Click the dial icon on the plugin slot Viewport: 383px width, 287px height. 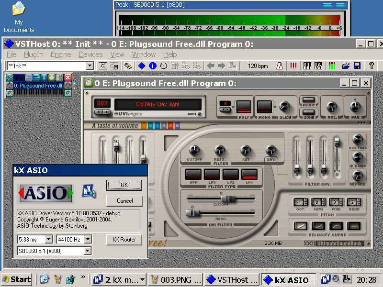(x=51, y=77)
